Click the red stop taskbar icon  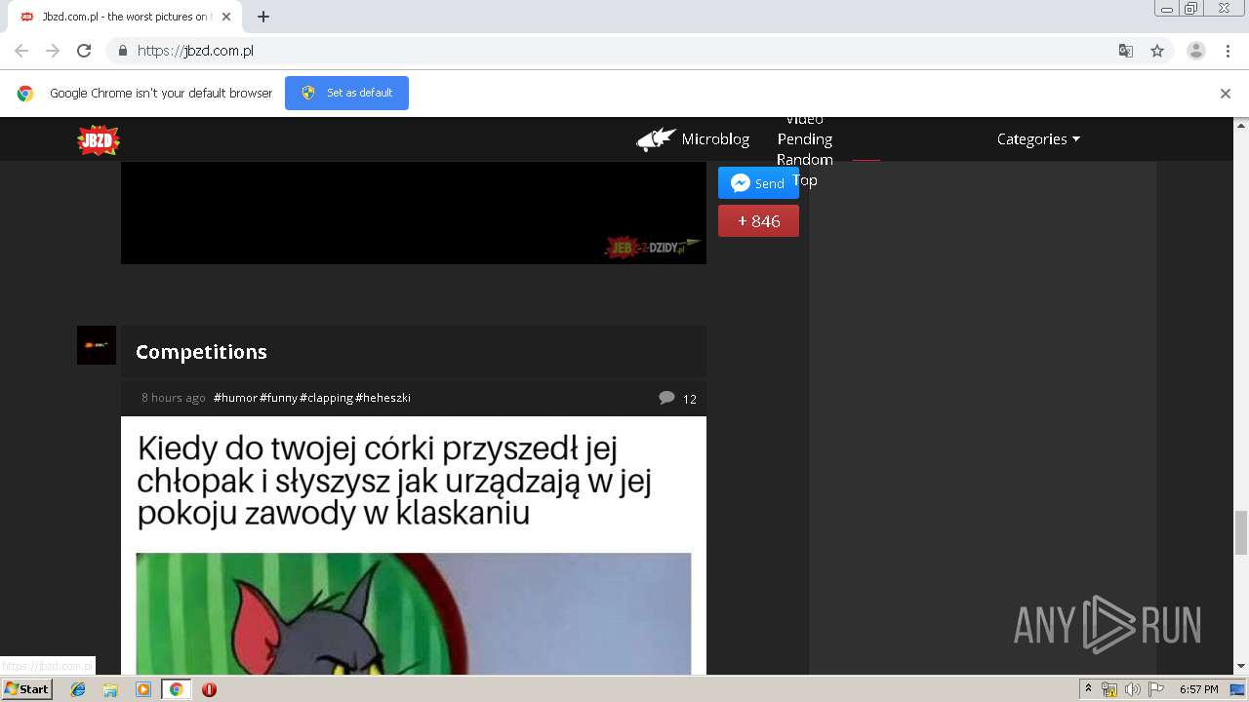point(209,689)
